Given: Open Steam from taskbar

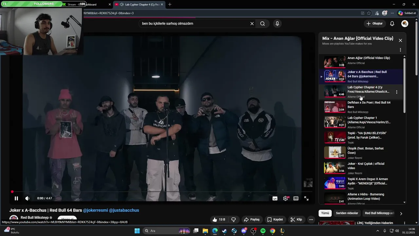Looking at the screenshot, I should 224,231.
